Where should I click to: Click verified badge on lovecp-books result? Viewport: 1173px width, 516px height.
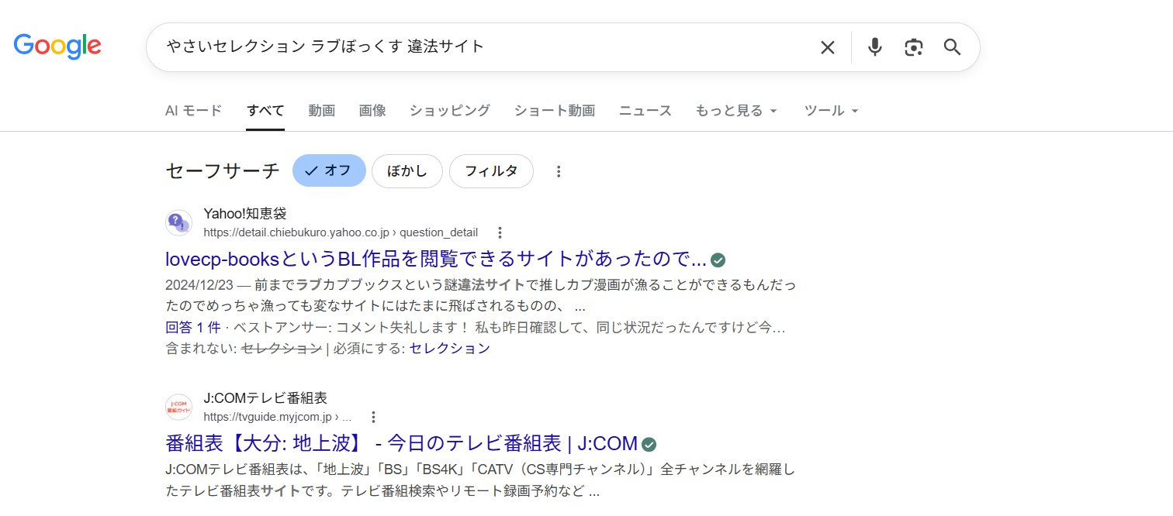(x=718, y=260)
